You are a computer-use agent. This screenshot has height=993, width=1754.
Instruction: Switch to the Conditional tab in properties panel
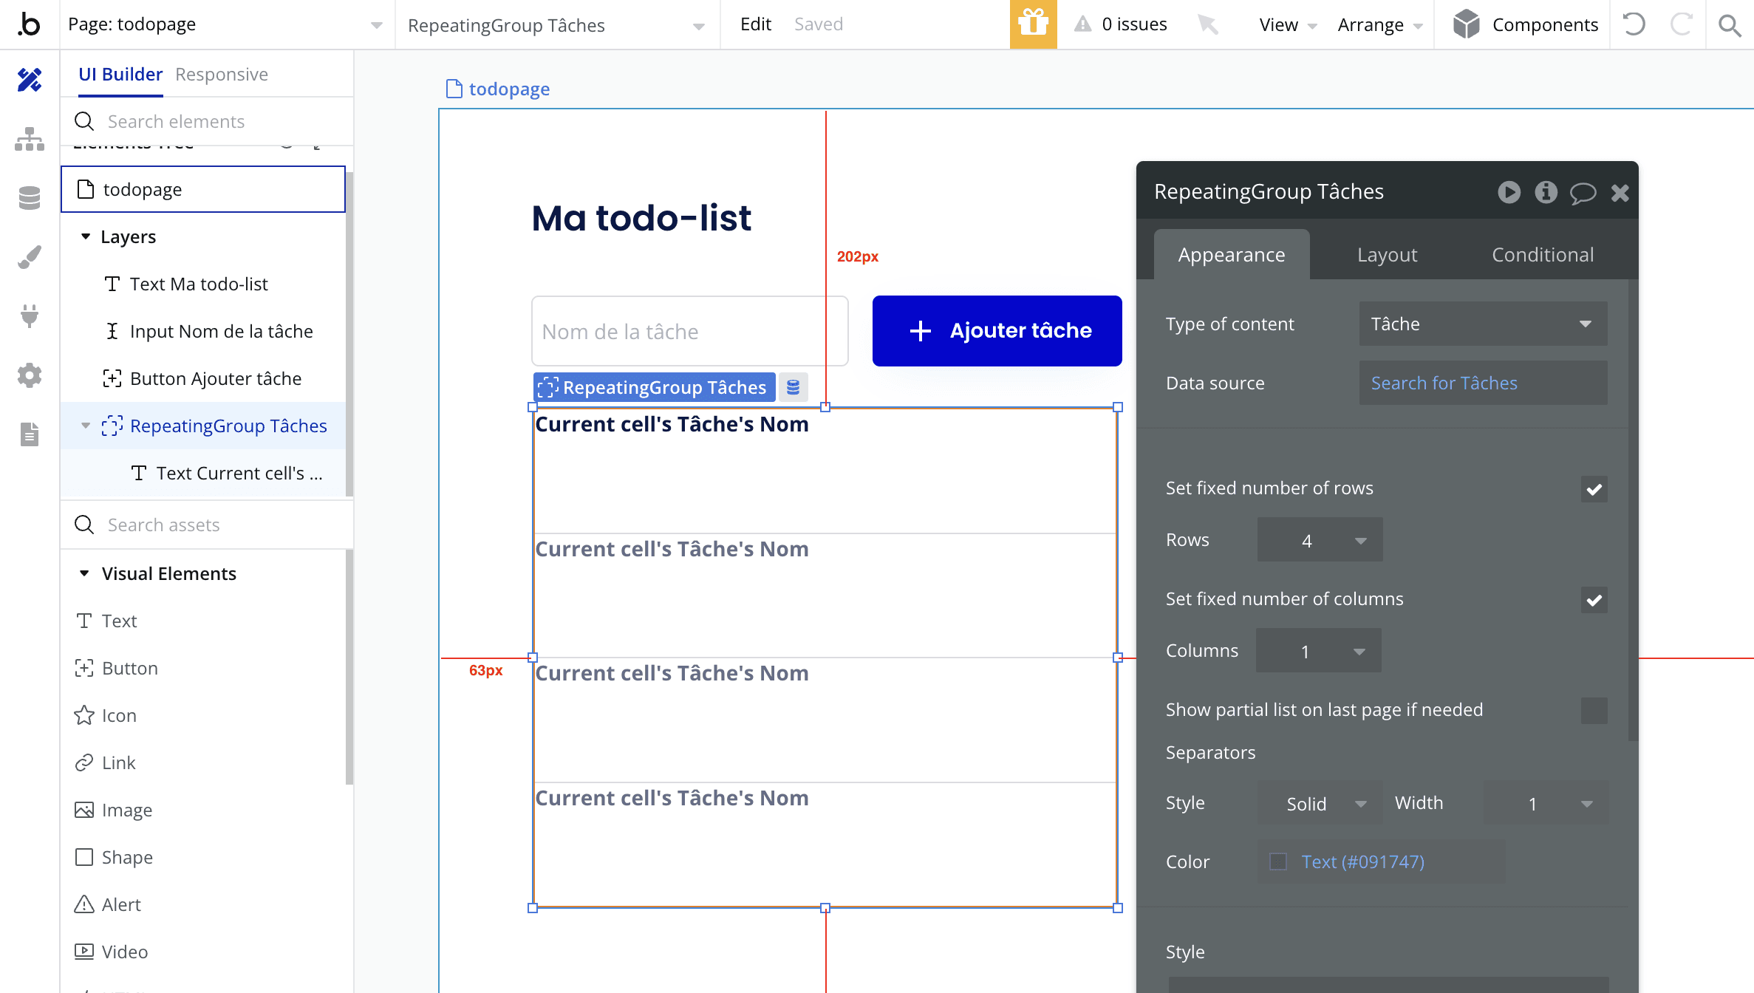click(x=1542, y=254)
